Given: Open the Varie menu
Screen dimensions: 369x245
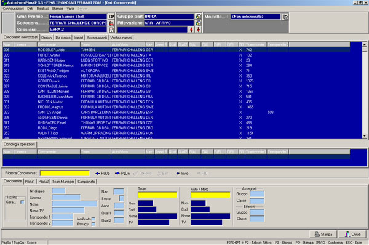Looking at the screenshot, I should pos(70,9).
